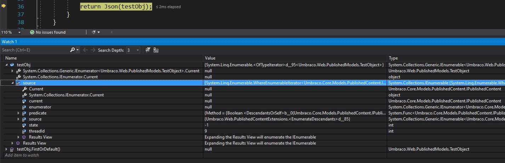Click the wrench-lock icon of IEnumerator<TestObject>.Current
The width and height of the screenshot is (505, 163).
pos(18,71)
